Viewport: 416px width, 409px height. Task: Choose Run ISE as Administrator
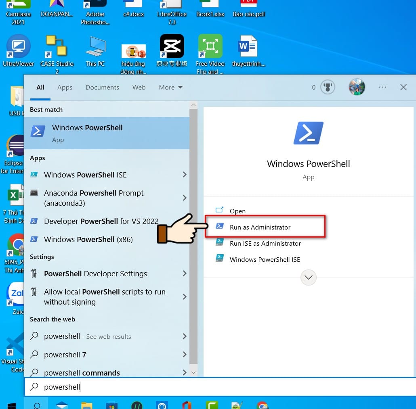click(258, 243)
